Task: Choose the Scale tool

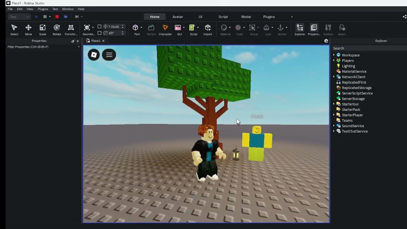Action: pos(43,30)
